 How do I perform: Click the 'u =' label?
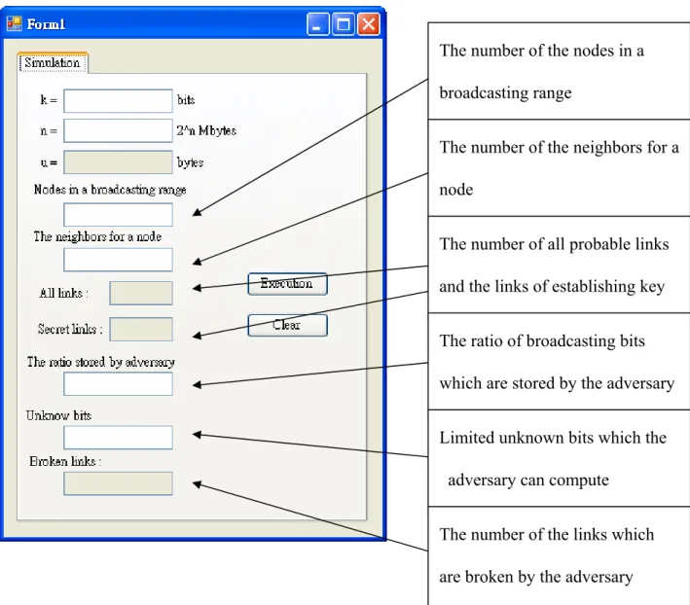point(49,162)
